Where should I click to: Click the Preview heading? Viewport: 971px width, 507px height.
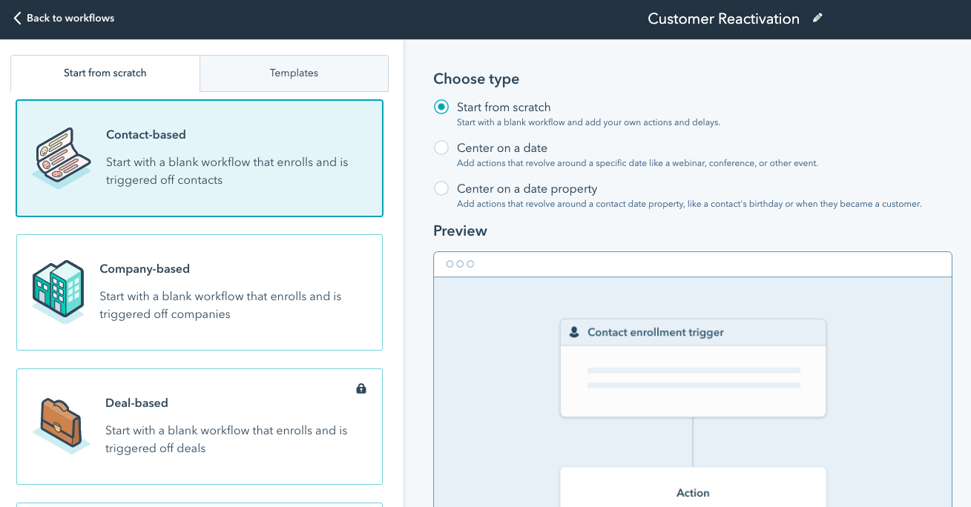click(460, 231)
